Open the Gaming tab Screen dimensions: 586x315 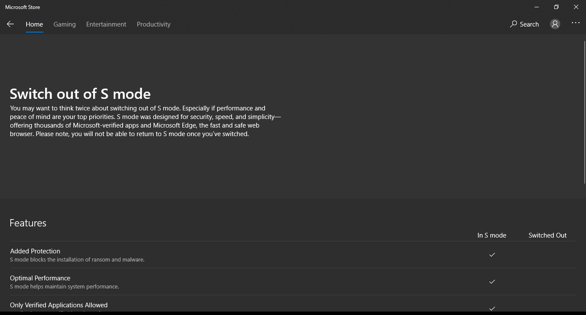(x=65, y=24)
